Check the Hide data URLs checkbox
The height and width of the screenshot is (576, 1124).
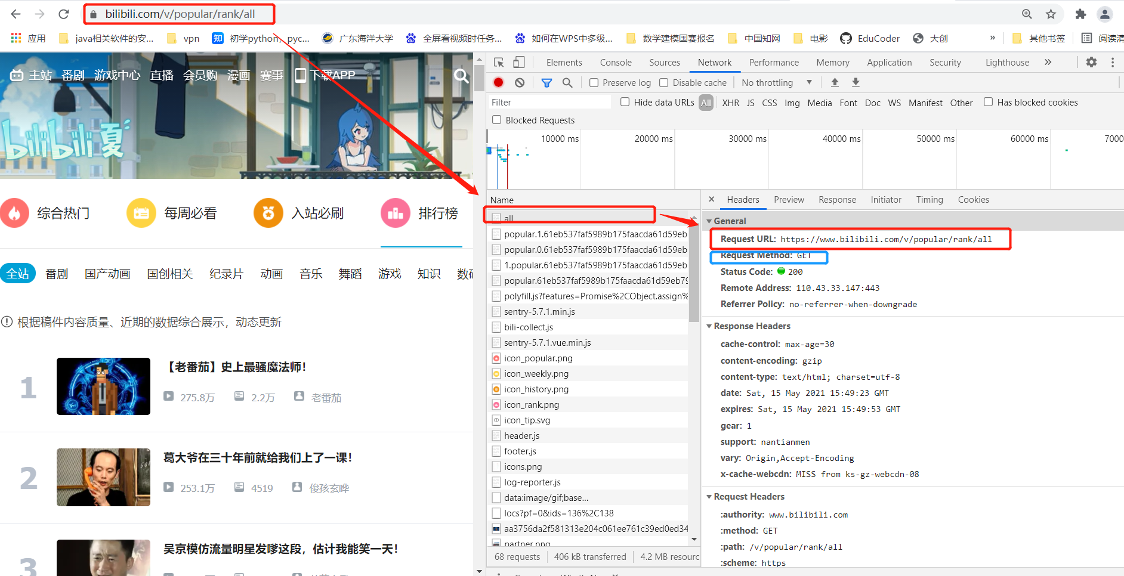click(625, 102)
